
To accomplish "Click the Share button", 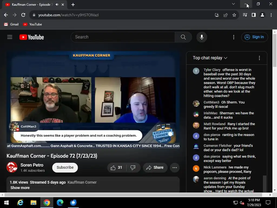I will pos(155,167).
